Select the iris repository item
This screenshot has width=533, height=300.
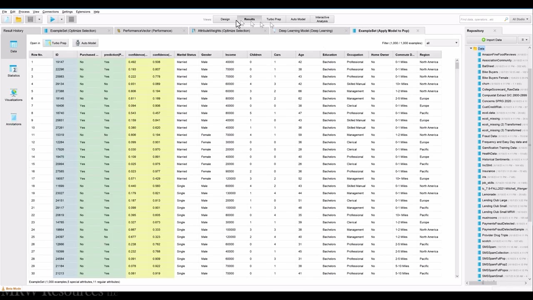(484, 177)
